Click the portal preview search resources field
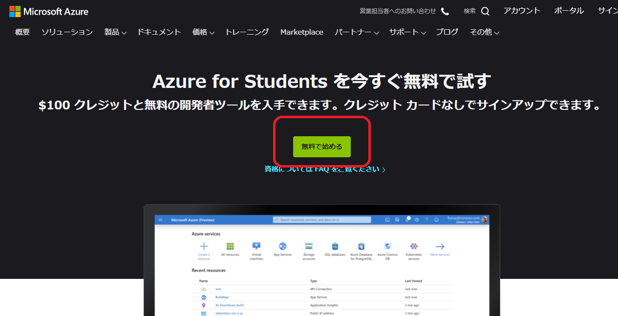Viewport: 618px width, 316px height. pyautogui.click(x=321, y=220)
